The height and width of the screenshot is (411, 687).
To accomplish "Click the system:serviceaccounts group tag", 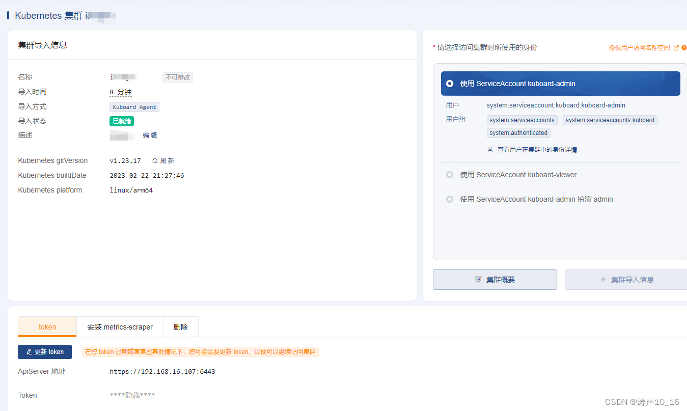I will (522, 120).
